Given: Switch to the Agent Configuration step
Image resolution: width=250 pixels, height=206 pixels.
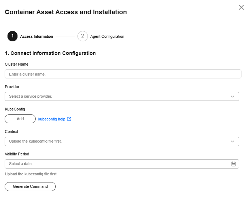Looking at the screenshot, I should (107, 36).
